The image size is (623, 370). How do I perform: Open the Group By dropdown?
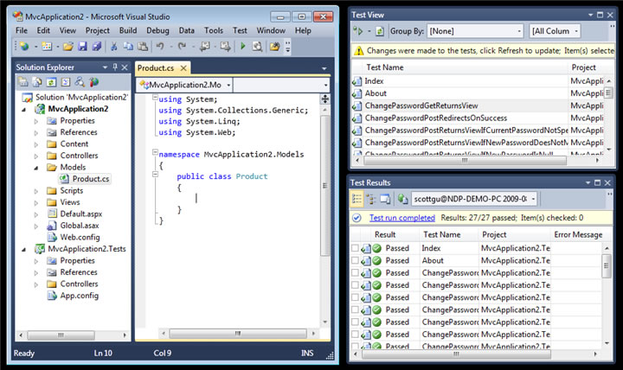[475, 31]
